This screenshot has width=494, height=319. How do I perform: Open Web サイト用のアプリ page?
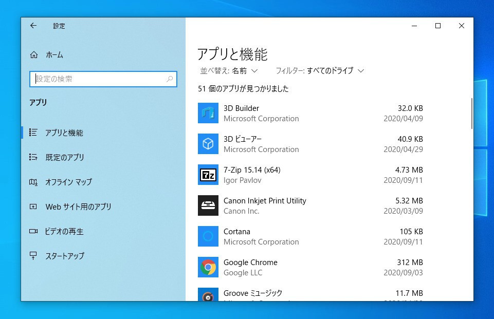[x=78, y=207]
